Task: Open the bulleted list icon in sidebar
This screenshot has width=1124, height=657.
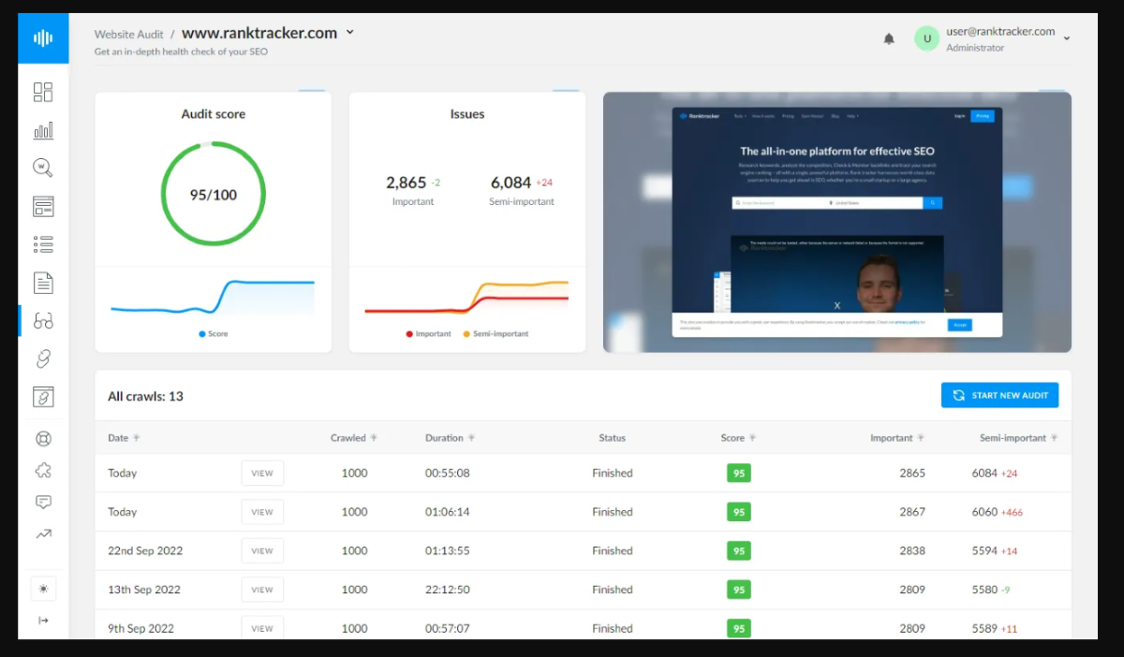Action: pos(43,244)
